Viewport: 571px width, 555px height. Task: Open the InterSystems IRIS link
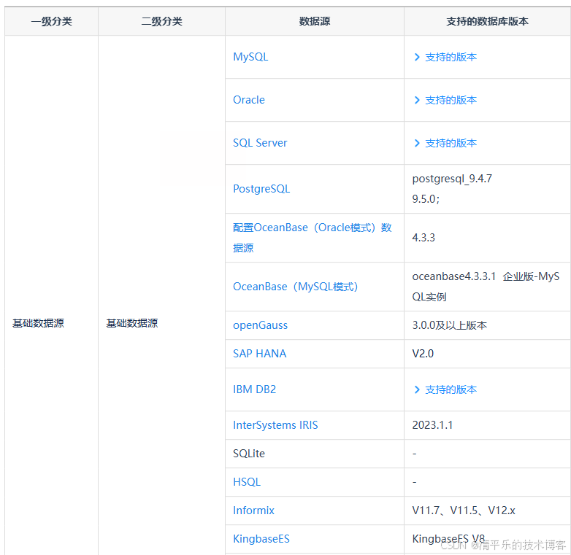[x=275, y=425]
